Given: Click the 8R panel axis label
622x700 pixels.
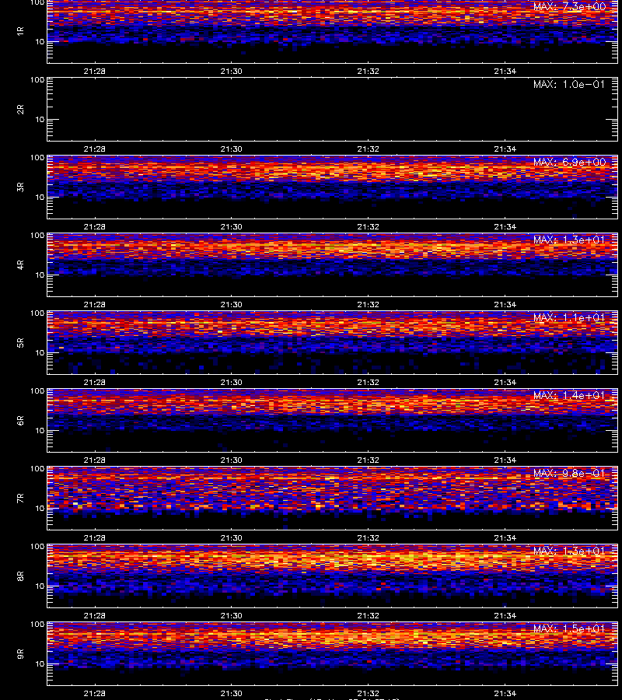Looking at the screenshot, I should 20,576.
